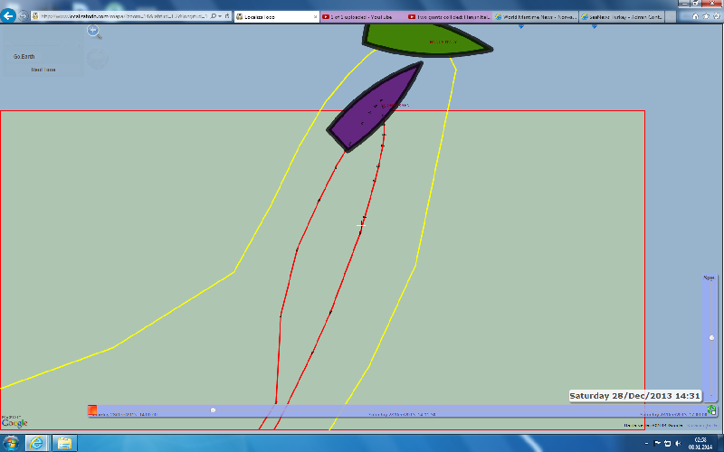724x452 pixels.
Task: Open Internet Explorer from the taskbar
Action: pos(37,442)
